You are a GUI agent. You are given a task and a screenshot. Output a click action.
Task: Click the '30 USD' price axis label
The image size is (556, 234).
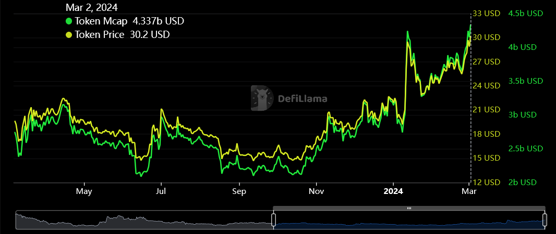[x=487, y=37]
